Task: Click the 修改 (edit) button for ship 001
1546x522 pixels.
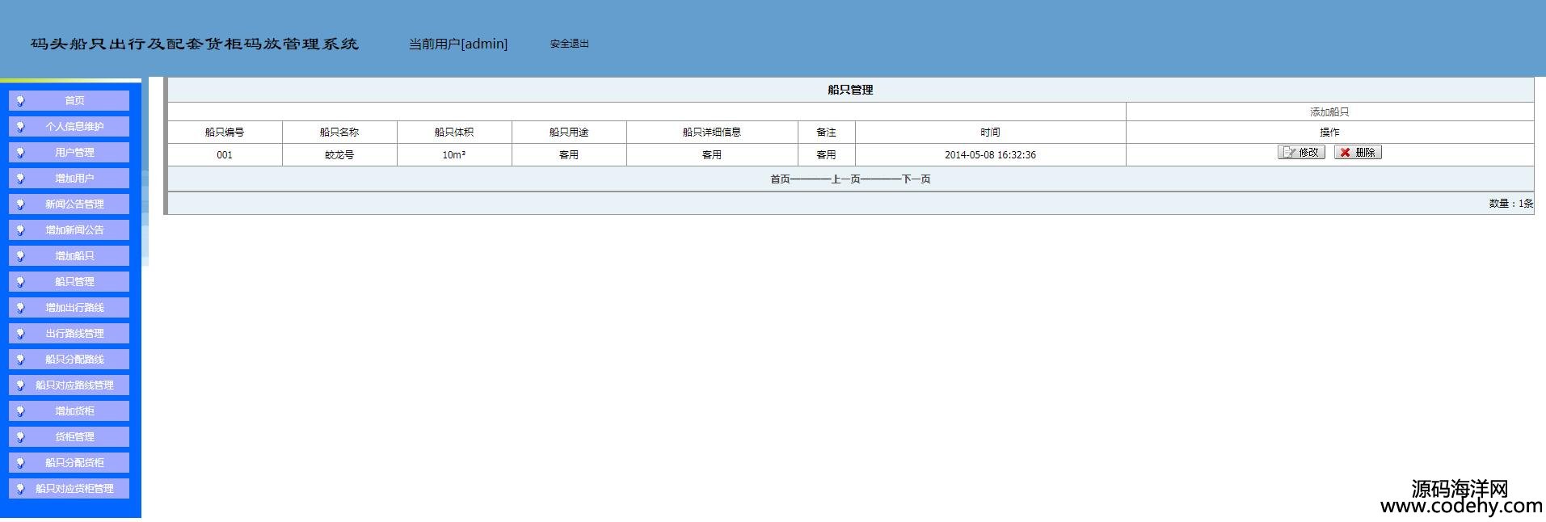Action: click(x=1300, y=152)
